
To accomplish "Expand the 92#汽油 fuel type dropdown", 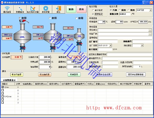I will pos(151,10).
